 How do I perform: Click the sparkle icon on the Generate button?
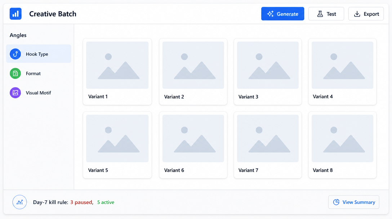coord(270,14)
